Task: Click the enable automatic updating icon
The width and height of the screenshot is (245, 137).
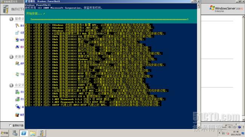Action: point(17,63)
